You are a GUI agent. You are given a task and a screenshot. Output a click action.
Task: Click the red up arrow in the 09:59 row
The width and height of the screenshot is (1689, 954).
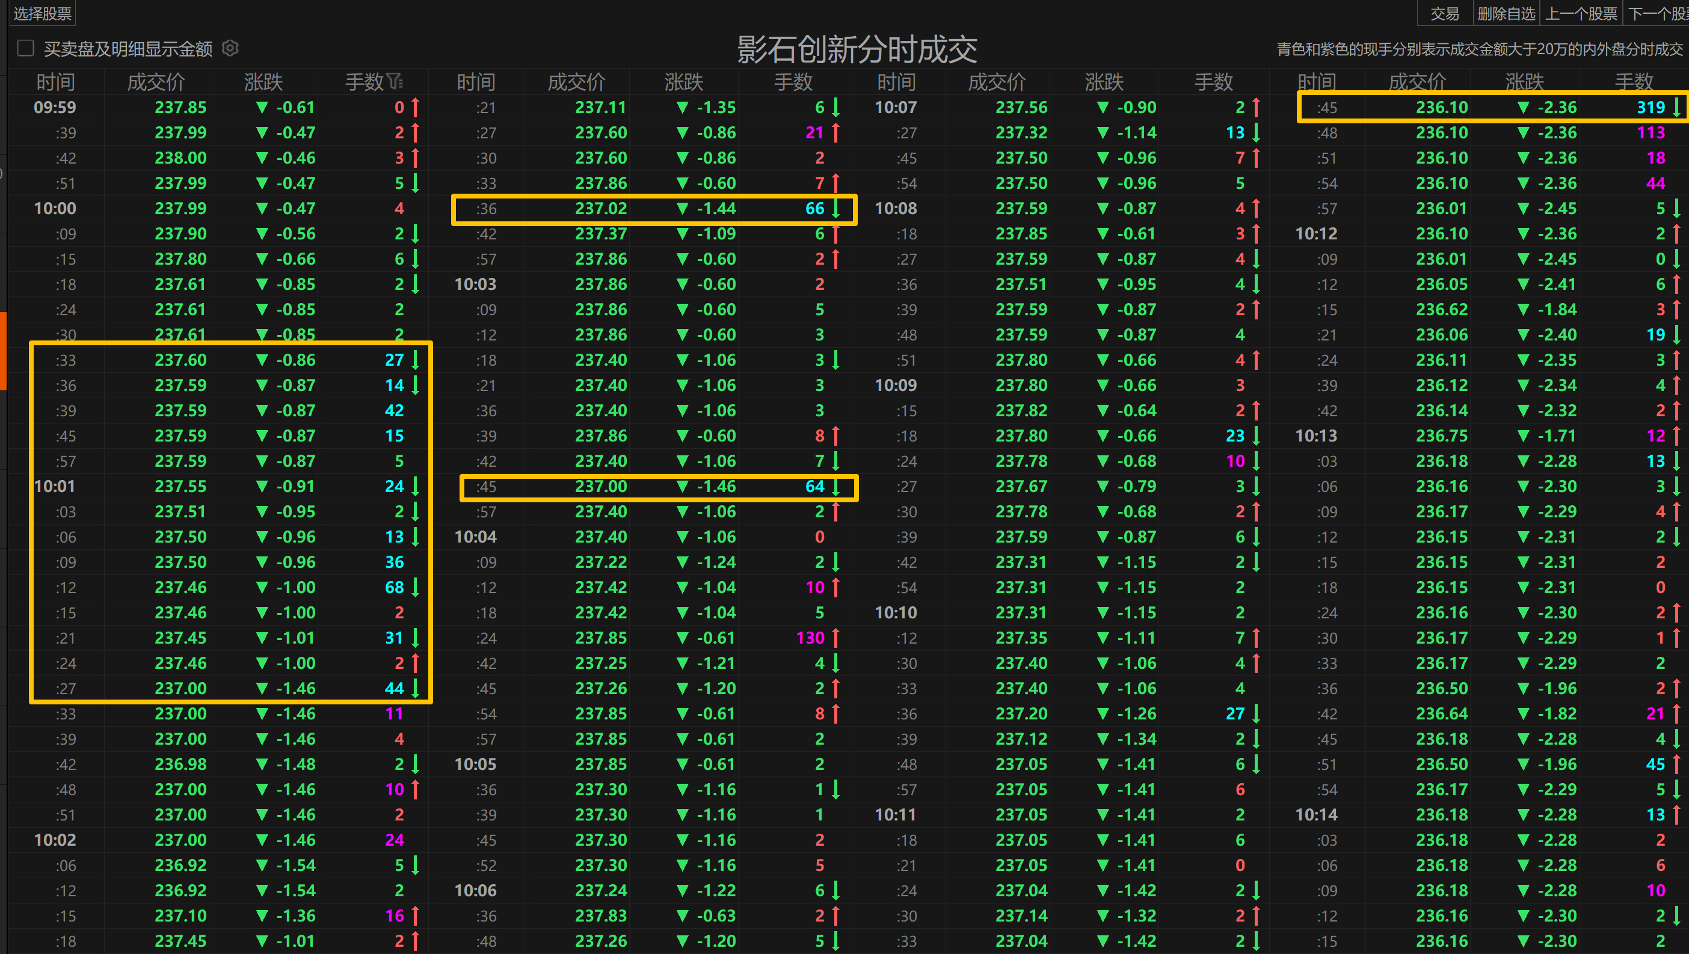click(x=416, y=107)
